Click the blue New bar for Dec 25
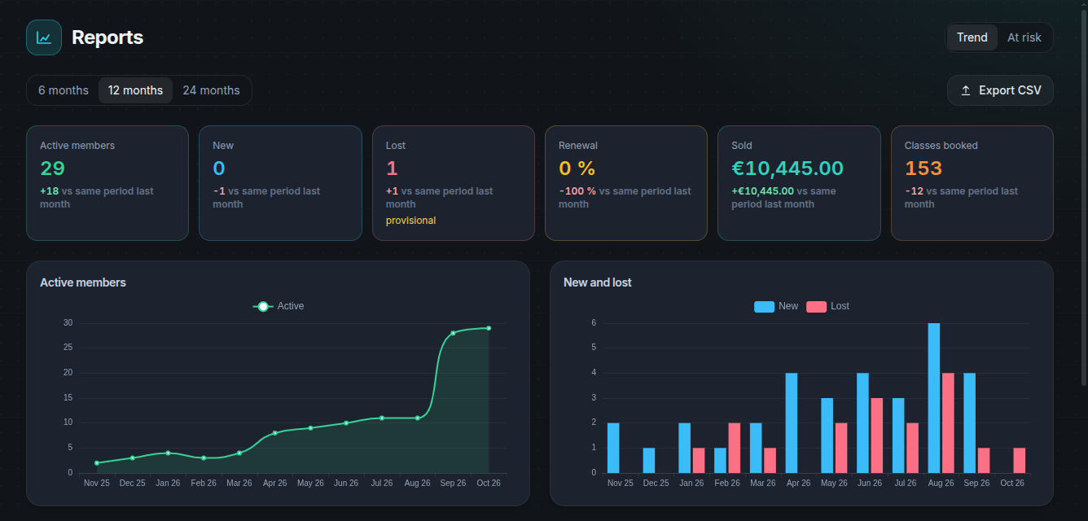This screenshot has height=521, width=1088. point(649,461)
